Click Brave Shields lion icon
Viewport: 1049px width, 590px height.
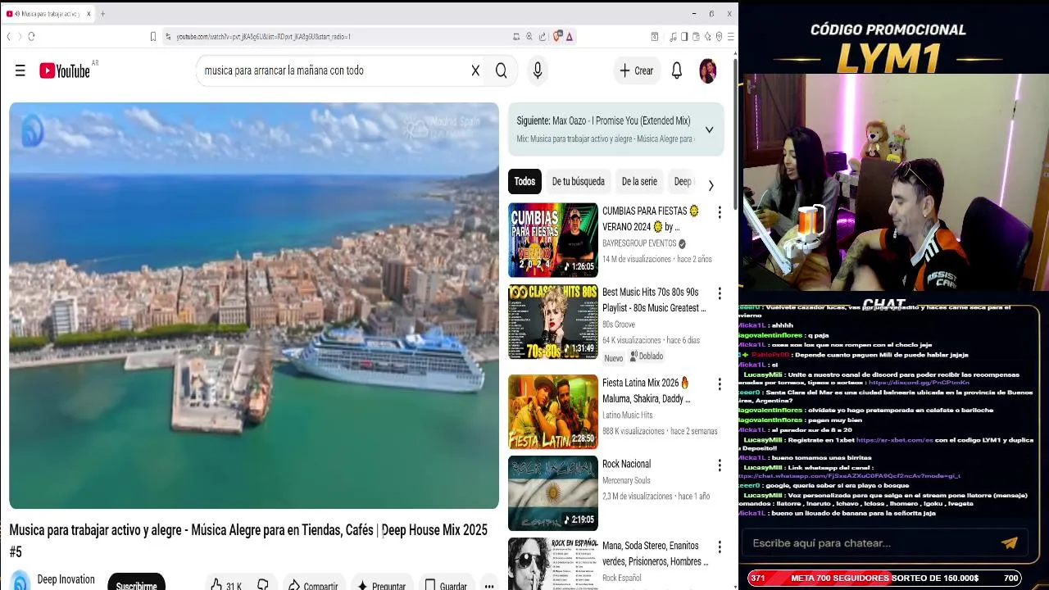pyautogui.click(x=557, y=36)
